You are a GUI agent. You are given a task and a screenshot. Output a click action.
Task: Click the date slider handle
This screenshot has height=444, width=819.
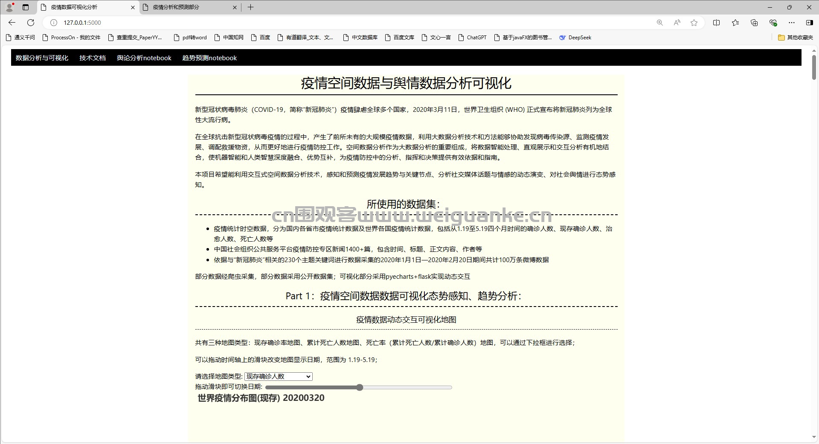coord(360,388)
